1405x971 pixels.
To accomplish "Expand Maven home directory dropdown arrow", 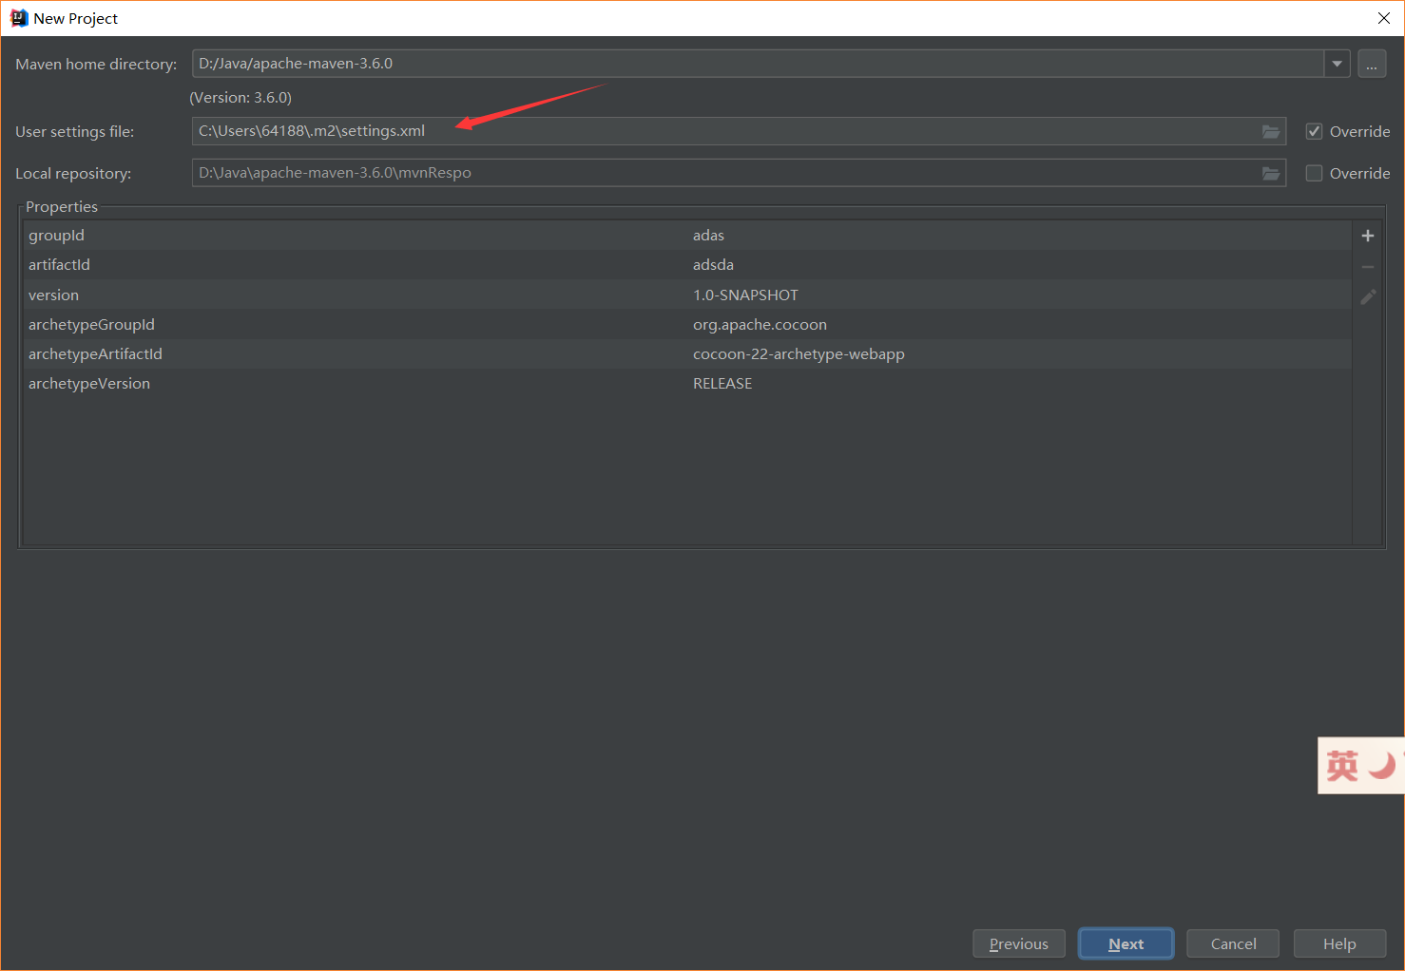I will (1337, 64).
